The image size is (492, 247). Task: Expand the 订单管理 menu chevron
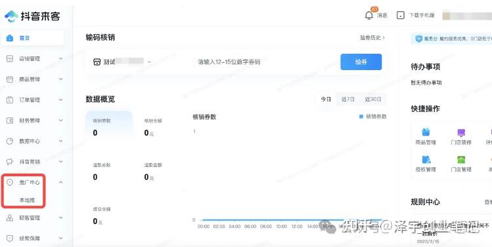coord(61,100)
